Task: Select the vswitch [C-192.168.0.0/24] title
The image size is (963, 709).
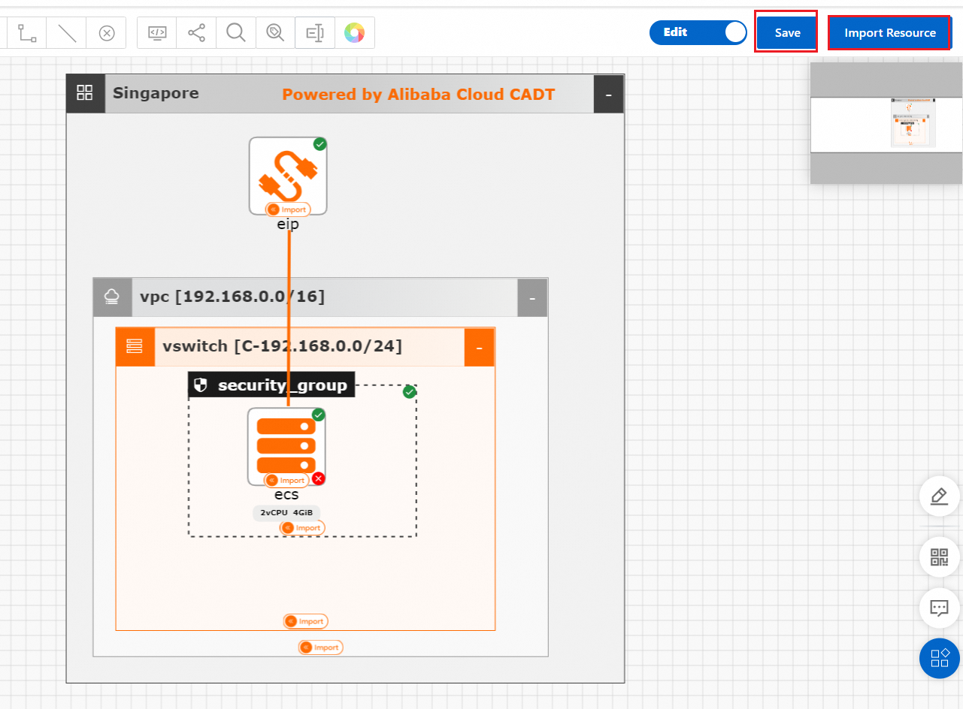Action: click(282, 346)
